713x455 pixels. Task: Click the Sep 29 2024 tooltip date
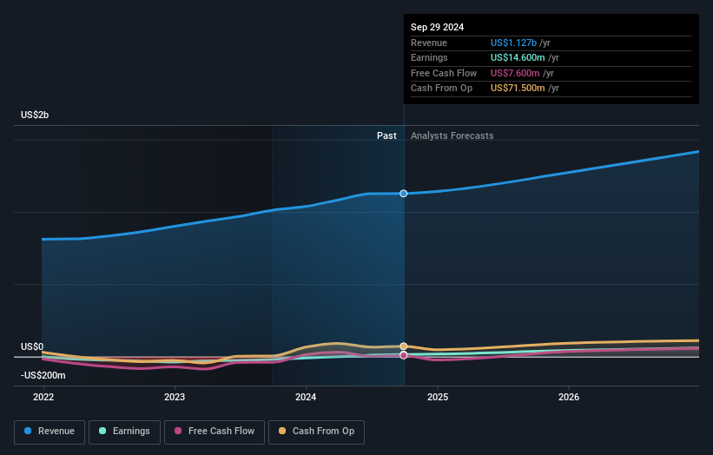[x=437, y=27]
